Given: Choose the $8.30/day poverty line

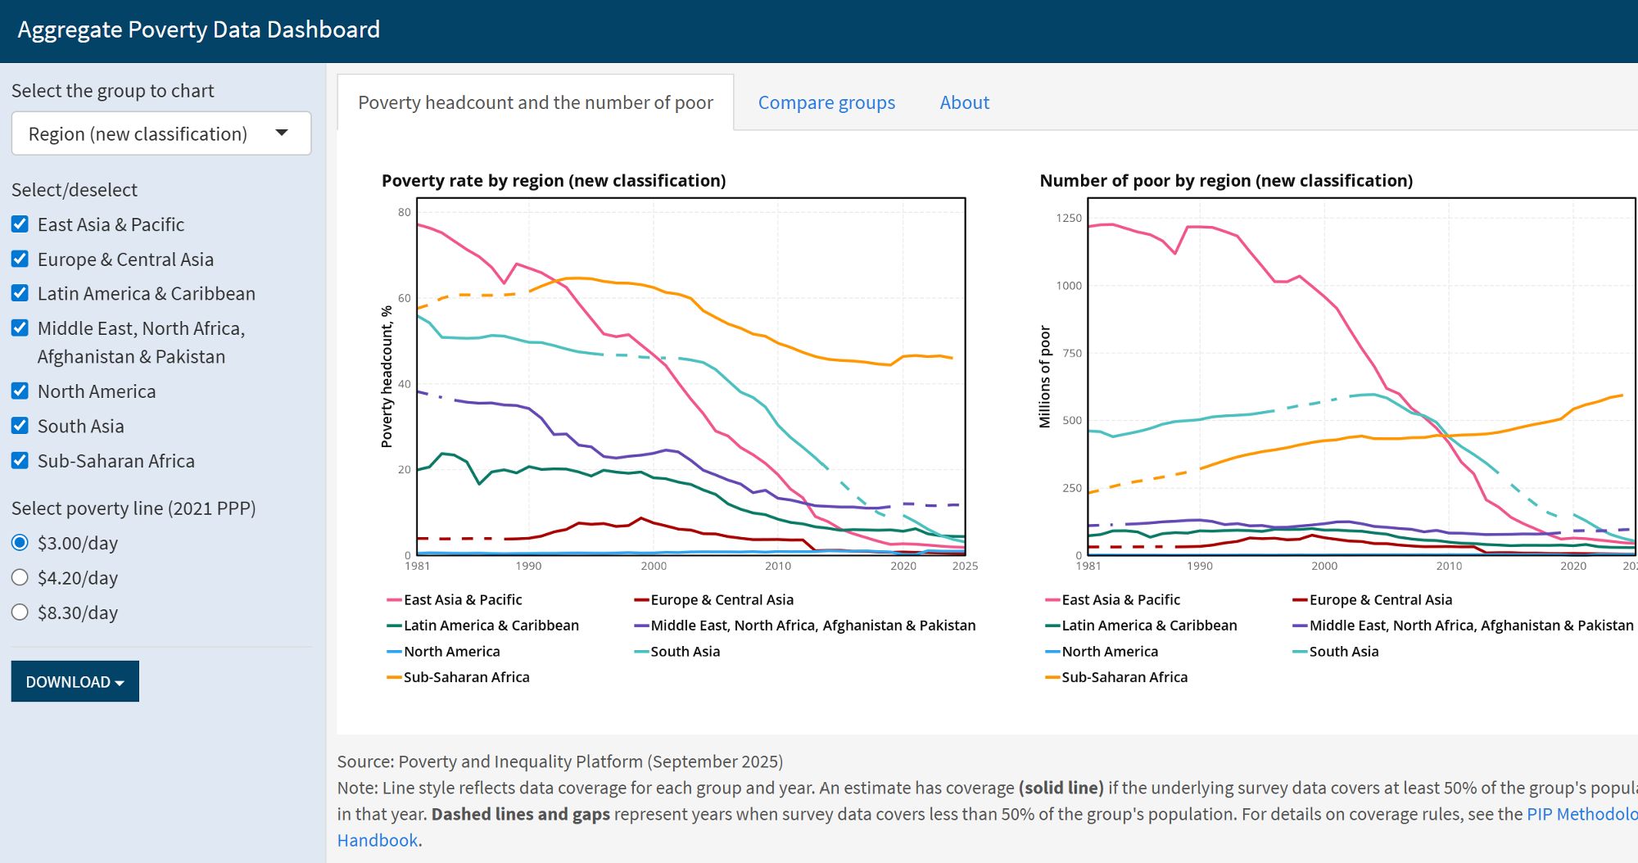Looking at the screenshot, I should coord(20,612).
